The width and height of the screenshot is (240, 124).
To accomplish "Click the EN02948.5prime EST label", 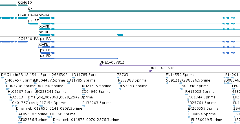I will (x=194, y=86).
